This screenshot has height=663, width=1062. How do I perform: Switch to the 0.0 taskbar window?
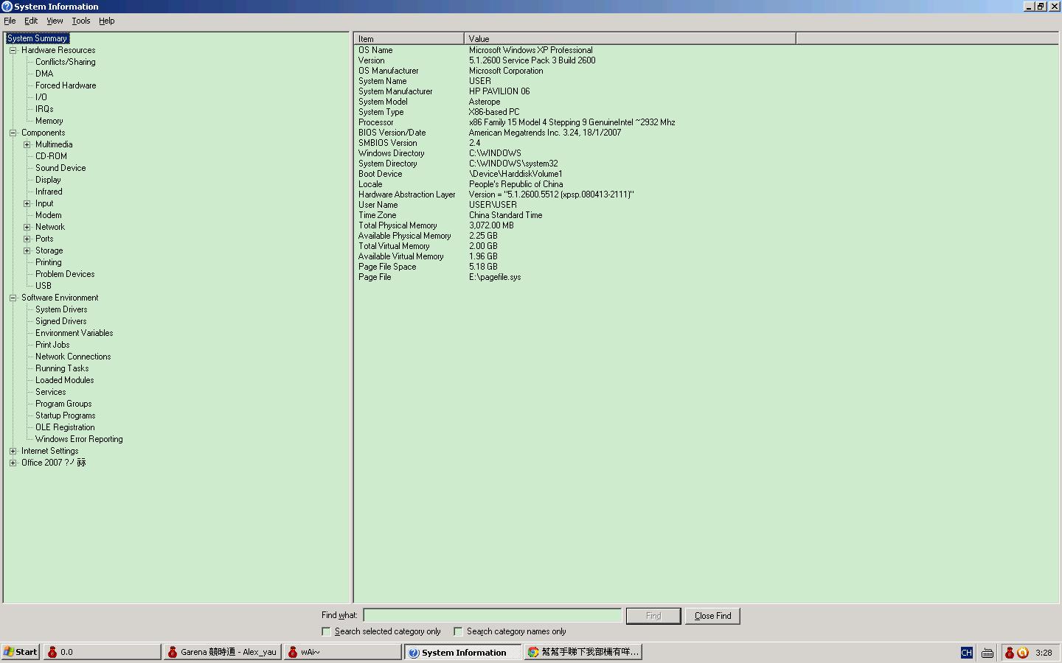tap(103, 652)
